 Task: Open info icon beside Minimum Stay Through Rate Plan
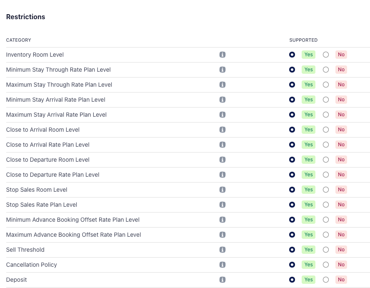tap(222, 70)
